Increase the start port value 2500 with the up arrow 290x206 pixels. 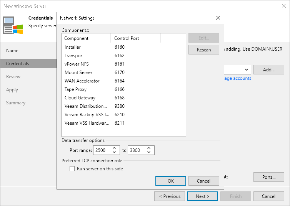[114, 148]
